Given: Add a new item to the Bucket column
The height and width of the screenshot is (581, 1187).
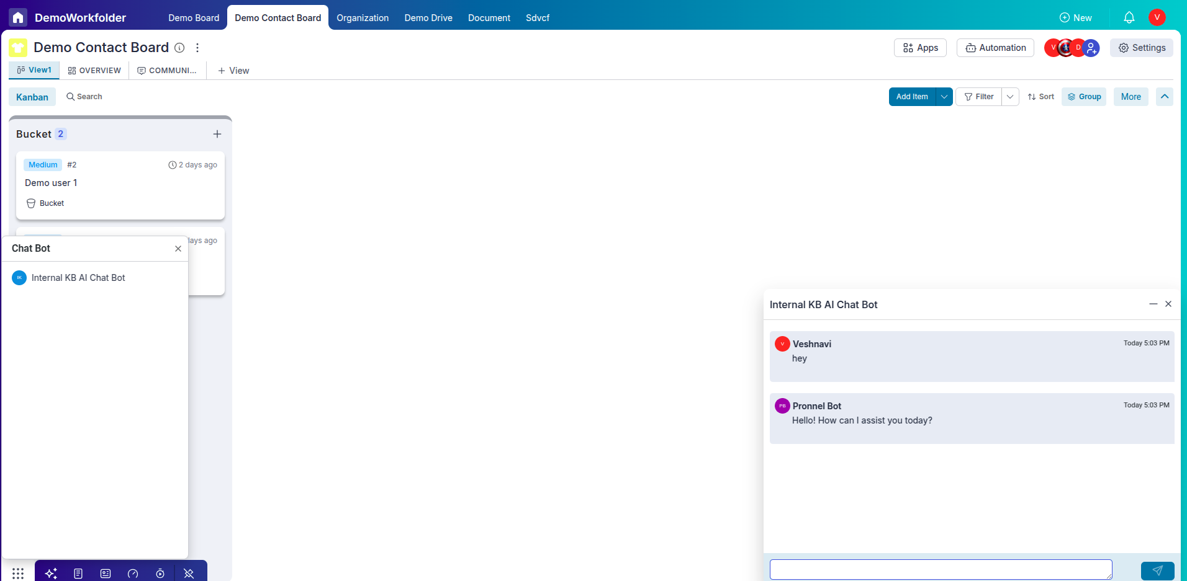Looking at the screenshot, I should pyautogui.click(x=217, y=134).
